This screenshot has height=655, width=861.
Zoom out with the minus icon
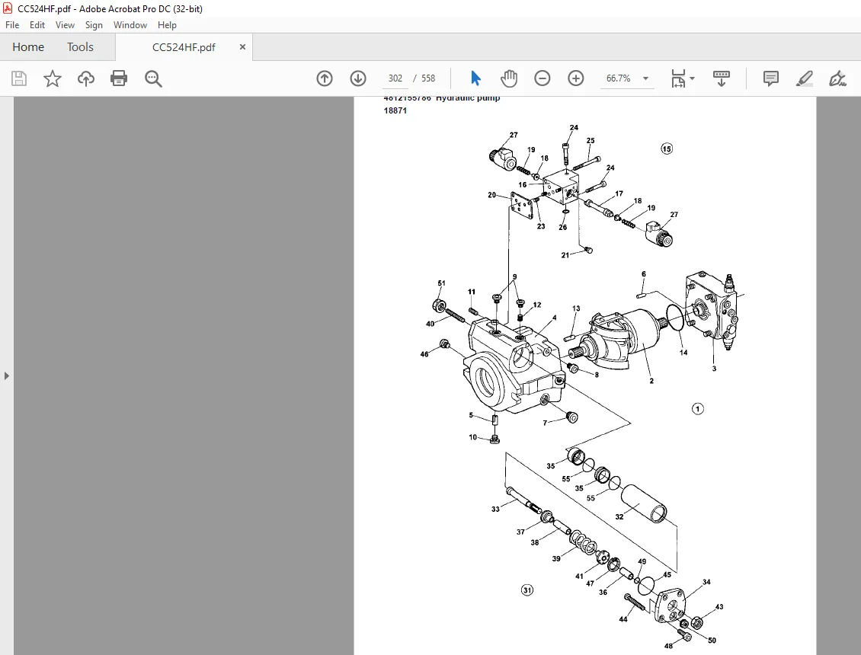[542, 78]
